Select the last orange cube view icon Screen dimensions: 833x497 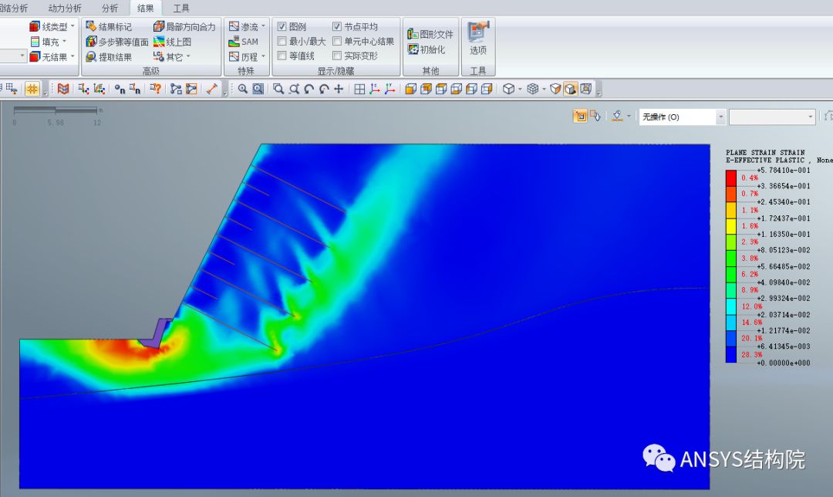coord(487,89)
